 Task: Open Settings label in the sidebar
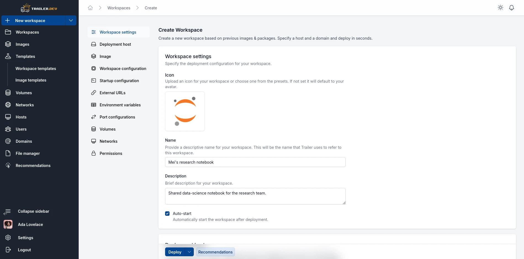point(25,238)
